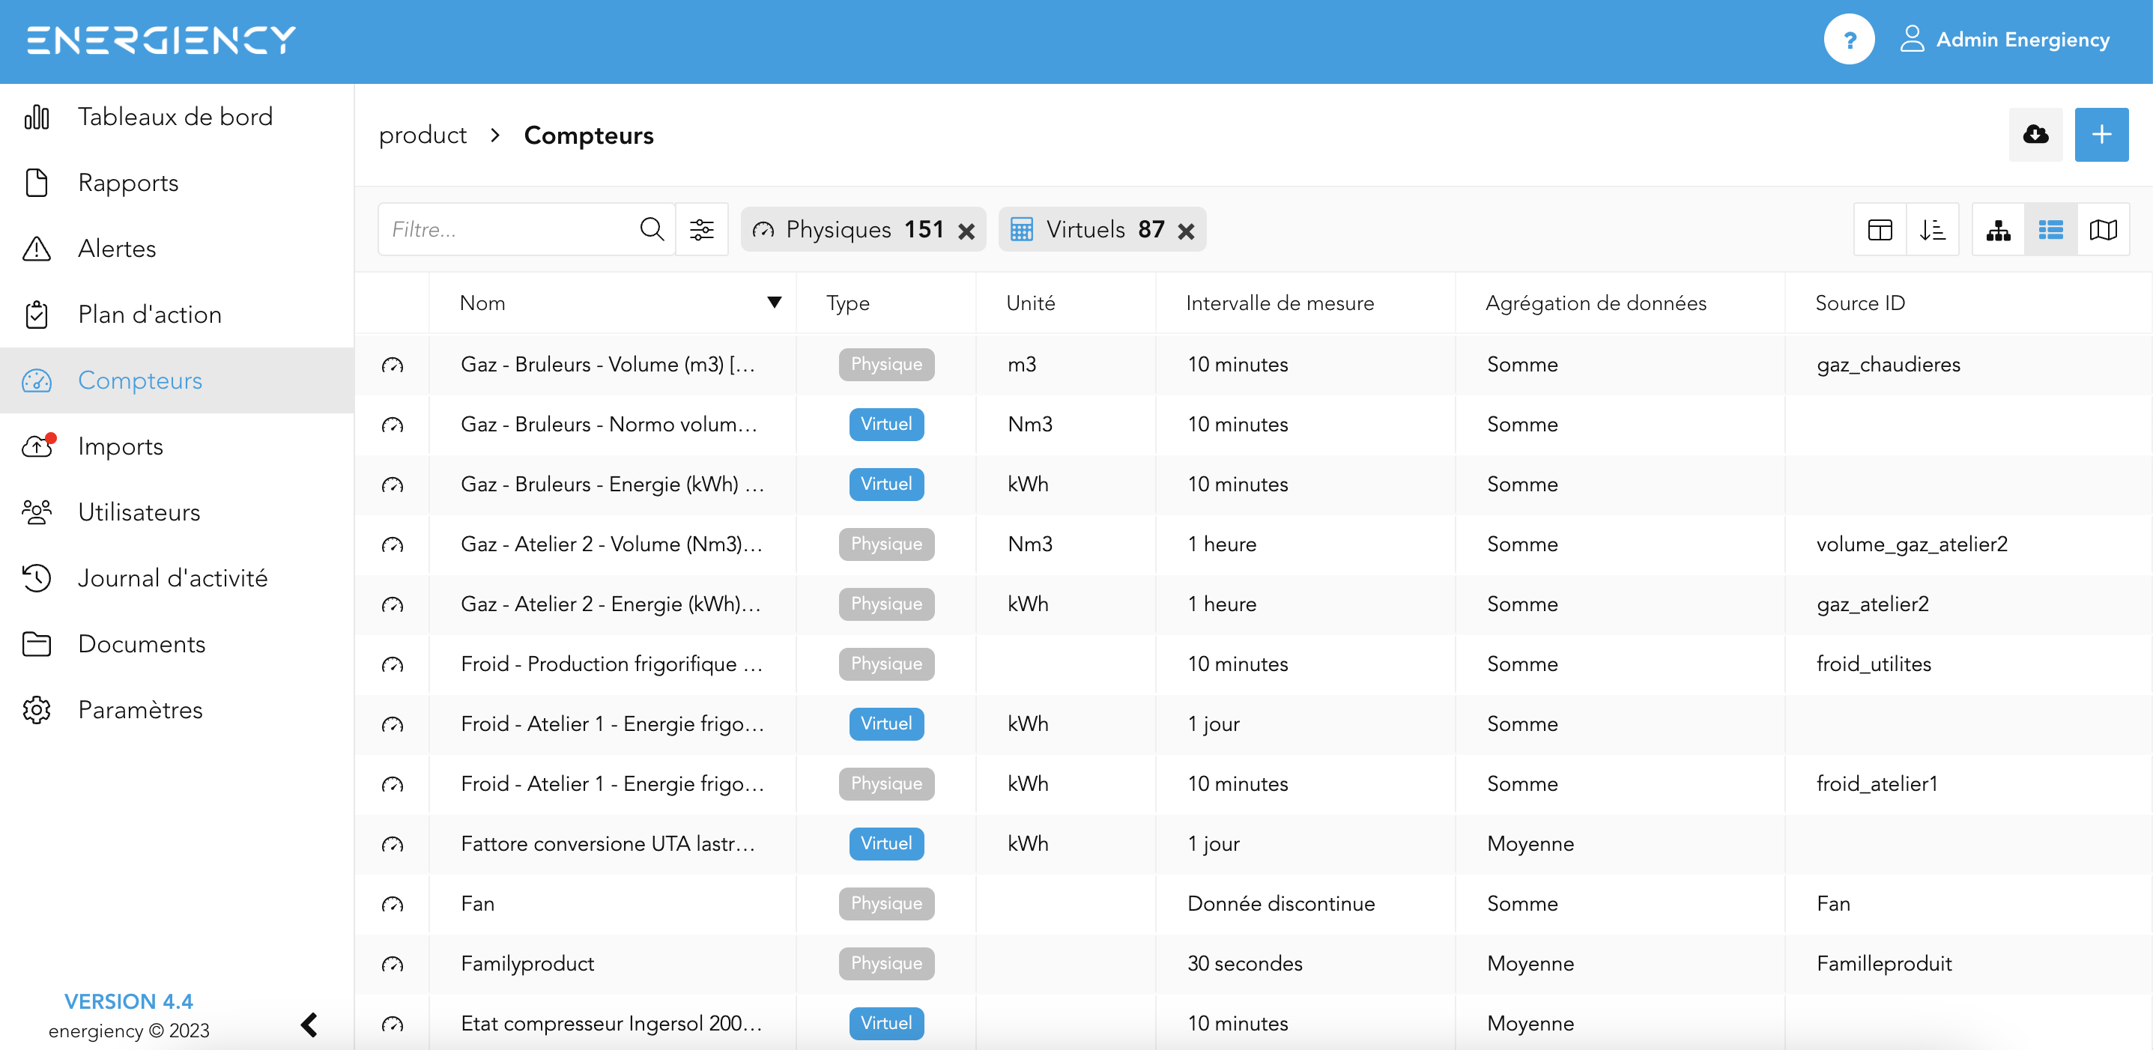2153x1050 pixels.
Task: Remove the Virtuels filter chip
Action: [x=1186, y=231]
